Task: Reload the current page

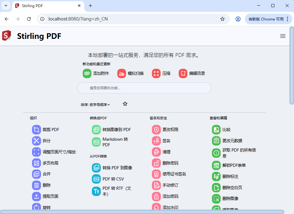Action: (29, 19)
